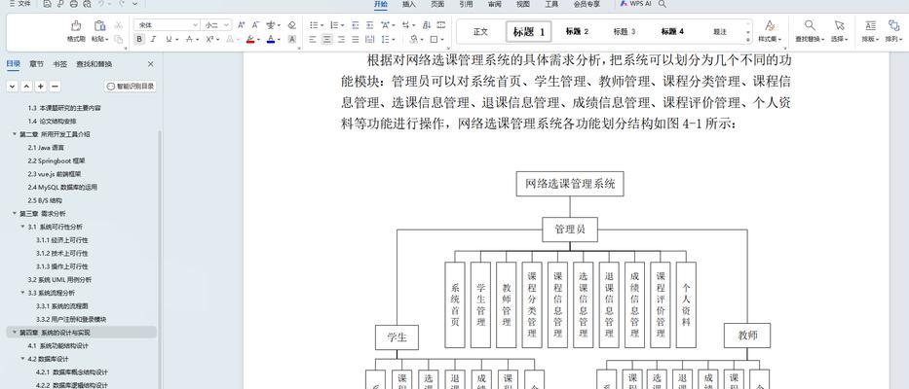Screen dimensions: 909x389
Task: Toggle Superscript formatting
Action: coord(209,39)
